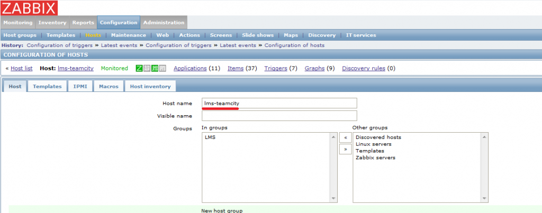The width and height of the screenshot is (542, 213).
Task: Open the Reports menu
Action: tap(83, 22)
